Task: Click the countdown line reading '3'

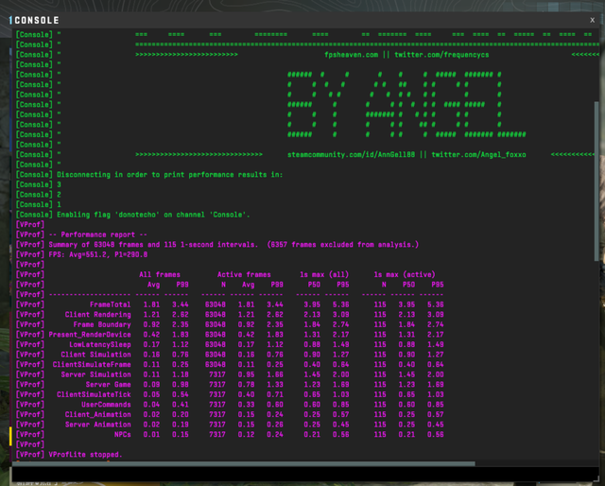Action: point(59,184)
